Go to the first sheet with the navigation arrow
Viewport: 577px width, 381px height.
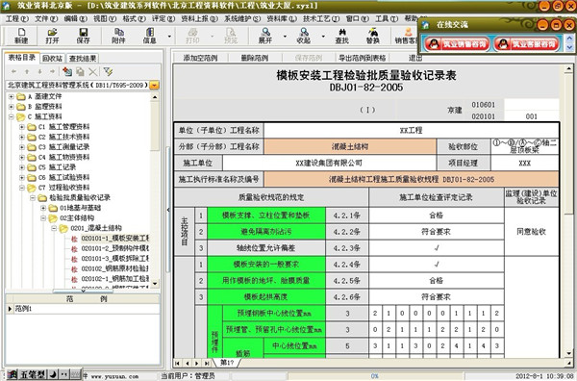[x=177, y=364]
